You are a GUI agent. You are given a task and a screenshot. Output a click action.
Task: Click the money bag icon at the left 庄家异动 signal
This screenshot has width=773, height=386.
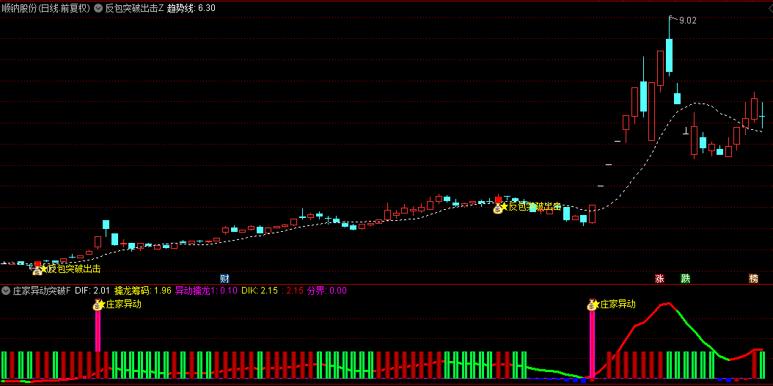pos(97,305)
